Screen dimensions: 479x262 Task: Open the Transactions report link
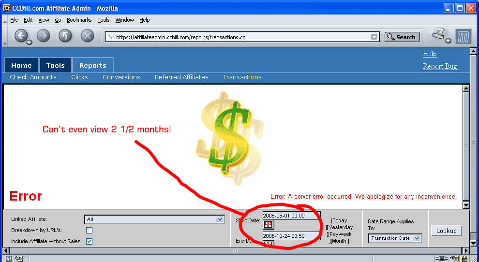(x=242, y=77)
